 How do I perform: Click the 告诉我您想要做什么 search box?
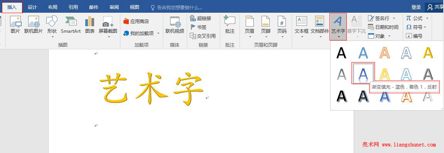click(x=177, y=7)
